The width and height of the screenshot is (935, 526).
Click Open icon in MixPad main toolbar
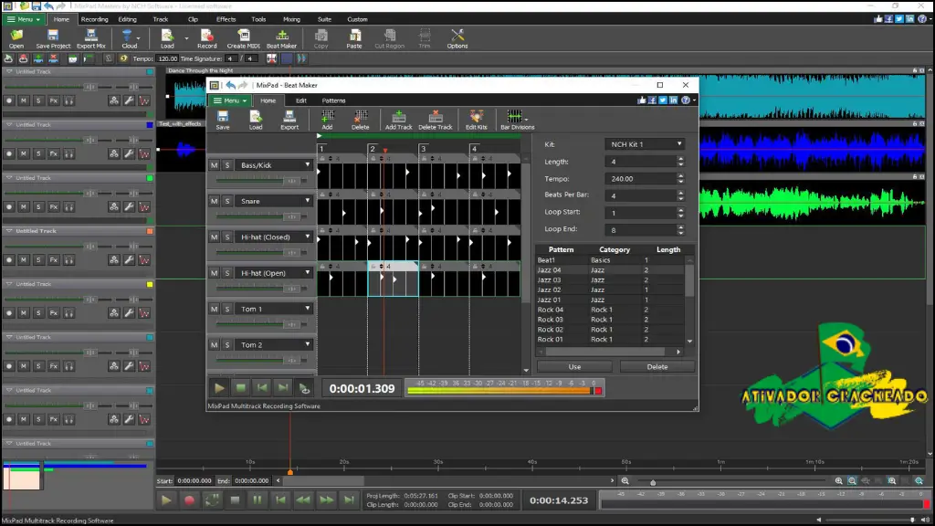(16, 38)
